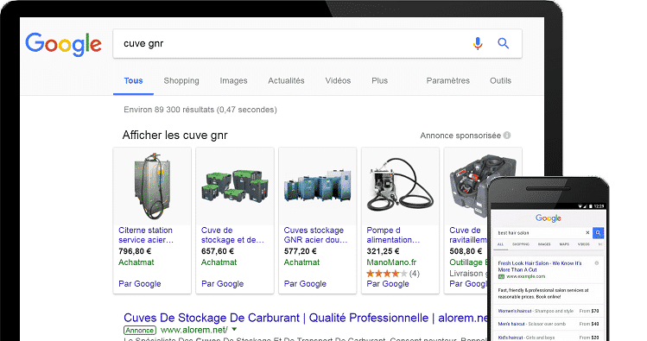Switch to the Shopping tab
The image size is (647, 341).
point(181,81)
